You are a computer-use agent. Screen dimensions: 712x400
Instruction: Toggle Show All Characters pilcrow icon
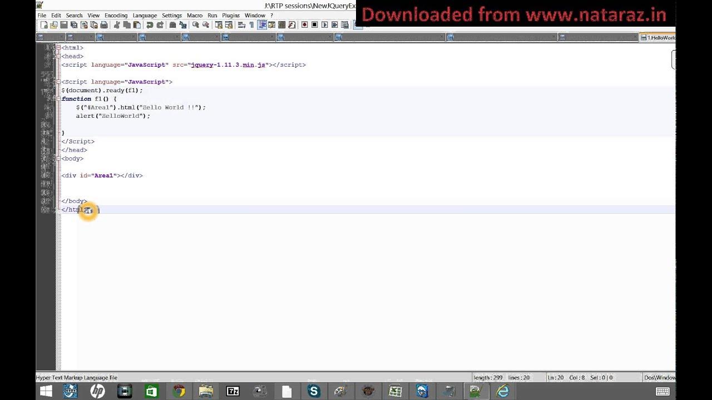[251, 25]
